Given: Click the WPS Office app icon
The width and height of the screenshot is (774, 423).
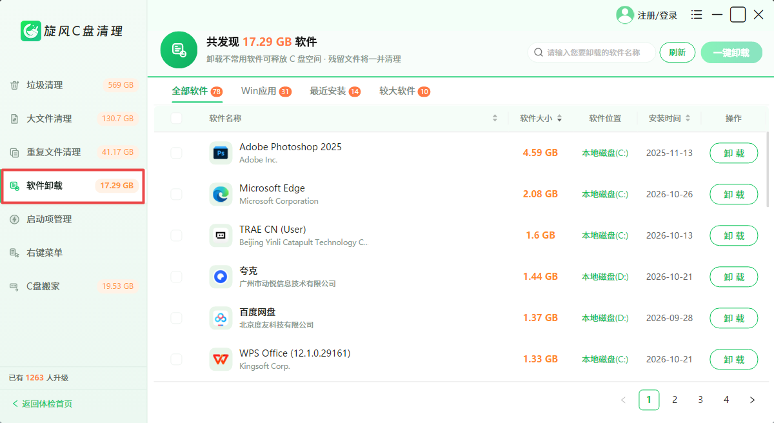Looking at the screenshot, I should point(221,359).
